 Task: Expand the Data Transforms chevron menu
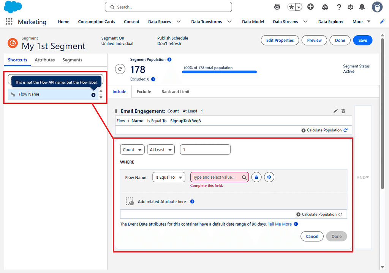229,22
